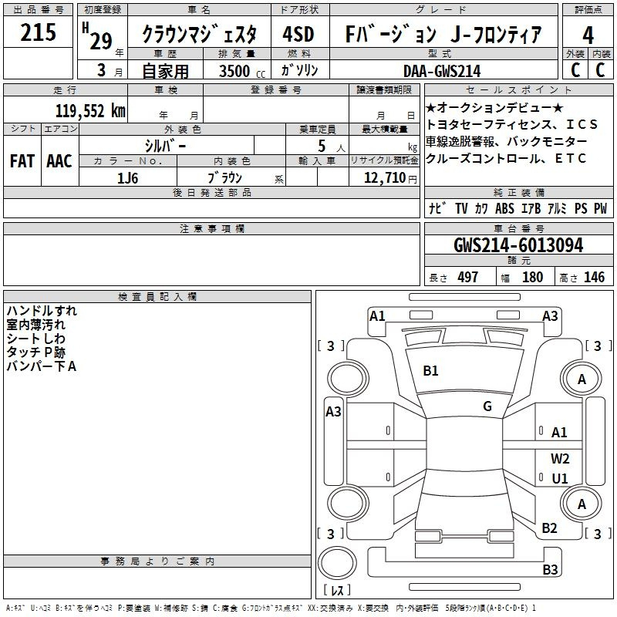Click the B3 mark on rear bumper

tap(550, 569)
